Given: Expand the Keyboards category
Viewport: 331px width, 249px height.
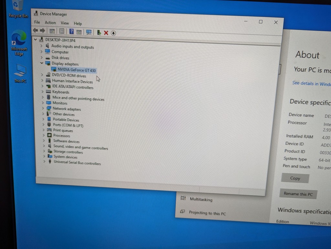Looking at the screenshot, I should (x=43, y=91).
